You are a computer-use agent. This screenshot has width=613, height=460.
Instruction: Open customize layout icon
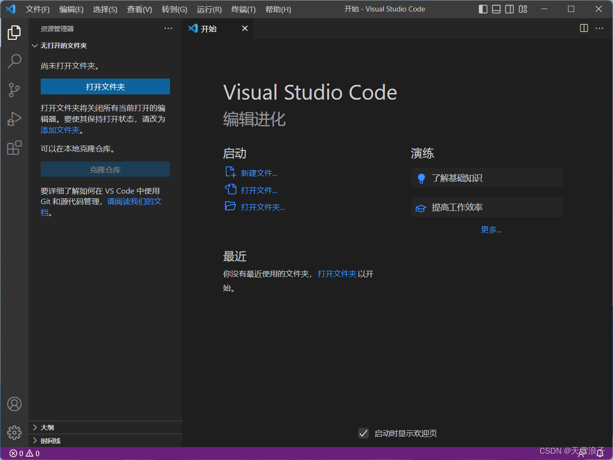point(523,9)
